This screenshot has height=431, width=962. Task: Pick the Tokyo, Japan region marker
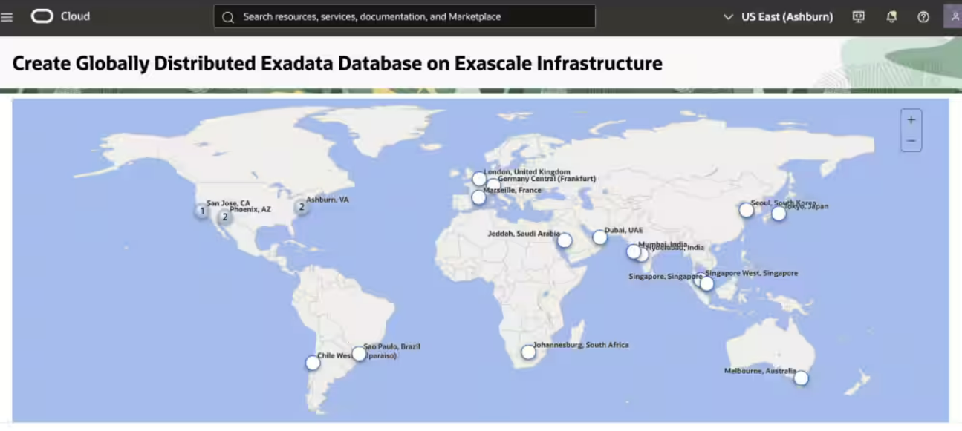(x=779, y=214)
